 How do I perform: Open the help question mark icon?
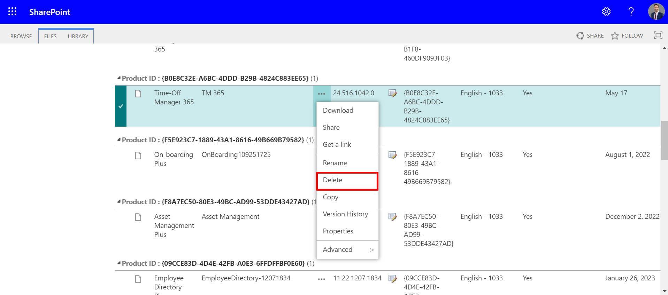(631, 11)
